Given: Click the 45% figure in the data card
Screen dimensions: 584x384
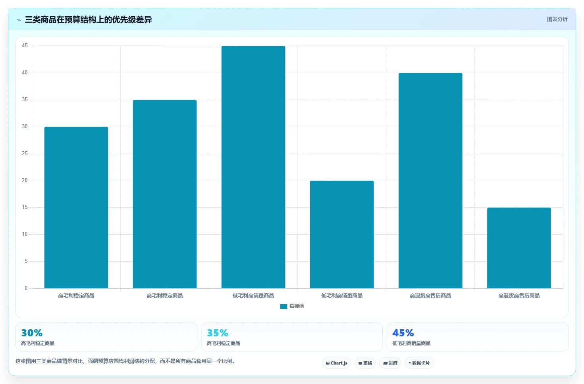Looking at the screenshot, I should pyautogui.click(x=403, y=333).
